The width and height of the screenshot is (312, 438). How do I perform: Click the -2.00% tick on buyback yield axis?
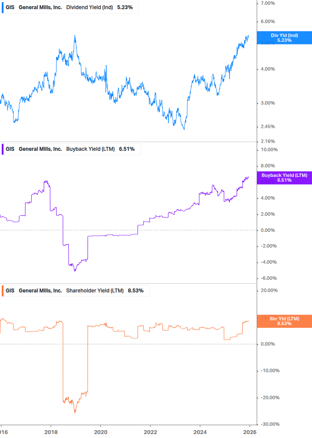tap(269, 246)
